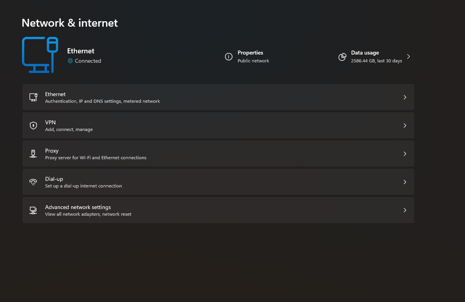The width and height of the screenshot is (465, 302).
Task: Click the Ethernet row monitor icon
Action: click(33, 97)
